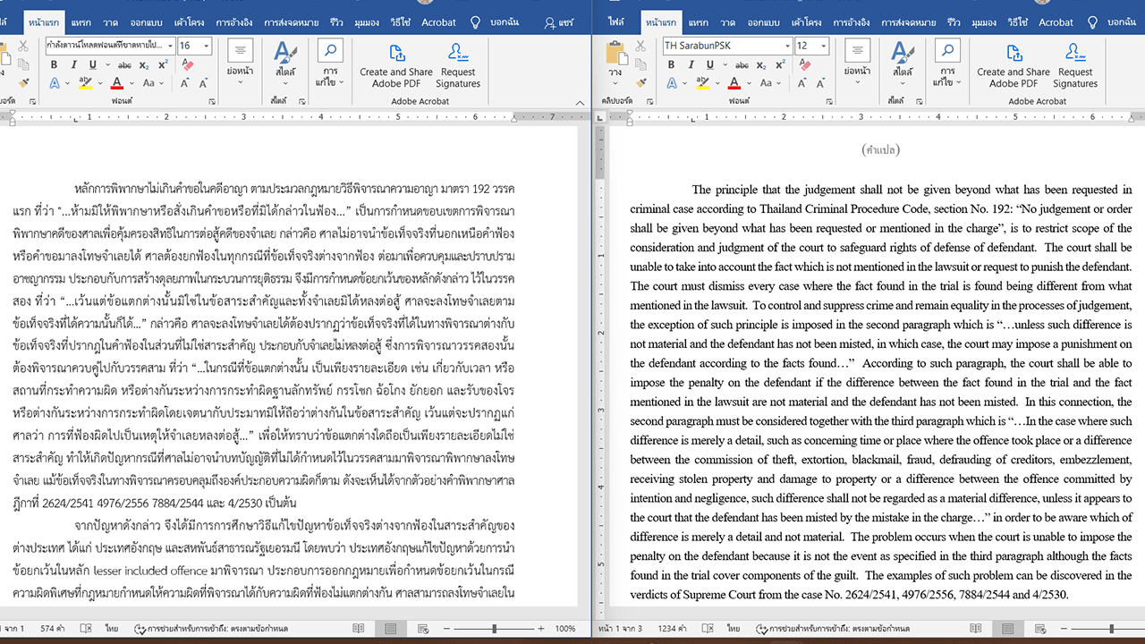Click Request Signatures in right window
Image resolution: width=1145 pixels, height=644 pixels.
point(1075,64)
